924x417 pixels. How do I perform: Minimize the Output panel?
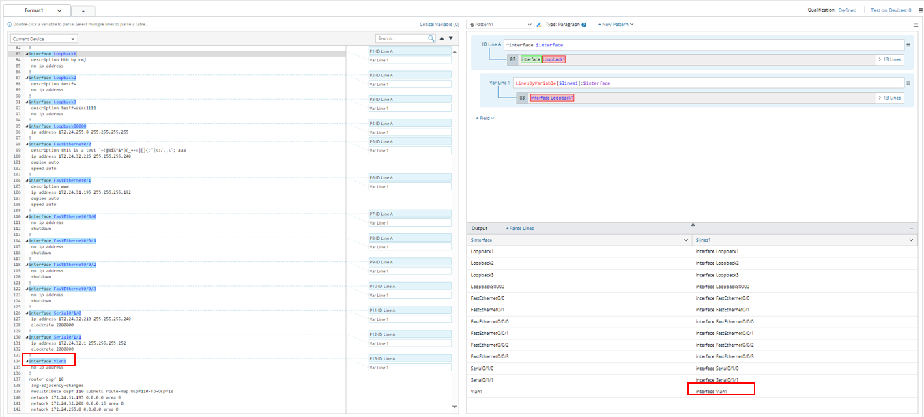[911, 229]
